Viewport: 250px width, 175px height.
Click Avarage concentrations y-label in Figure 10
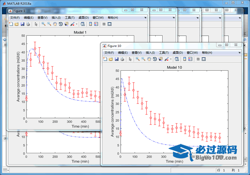point(112,112)
